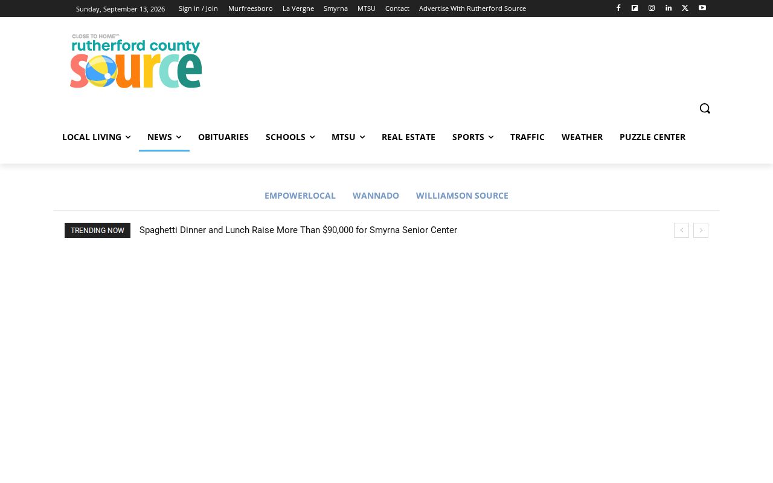
Task: Visit the Instagram profile icon
Action: point(652,8)
